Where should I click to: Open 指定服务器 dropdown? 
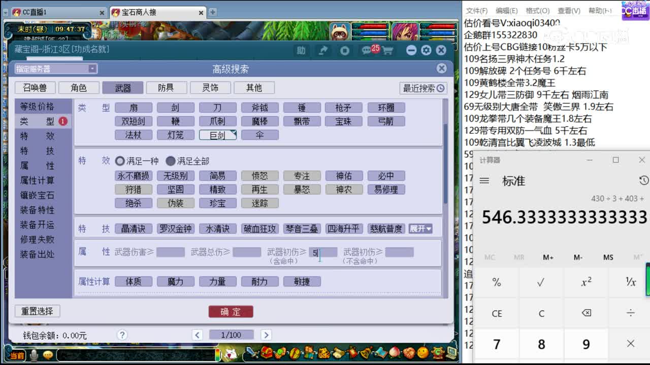tap(56, 69)
